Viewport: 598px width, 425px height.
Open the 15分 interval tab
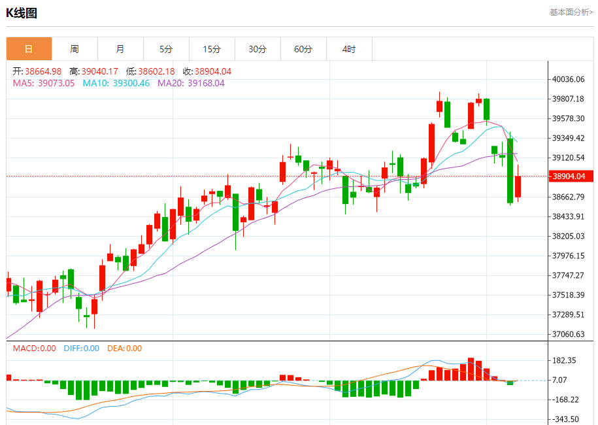[x=212, y=49]
